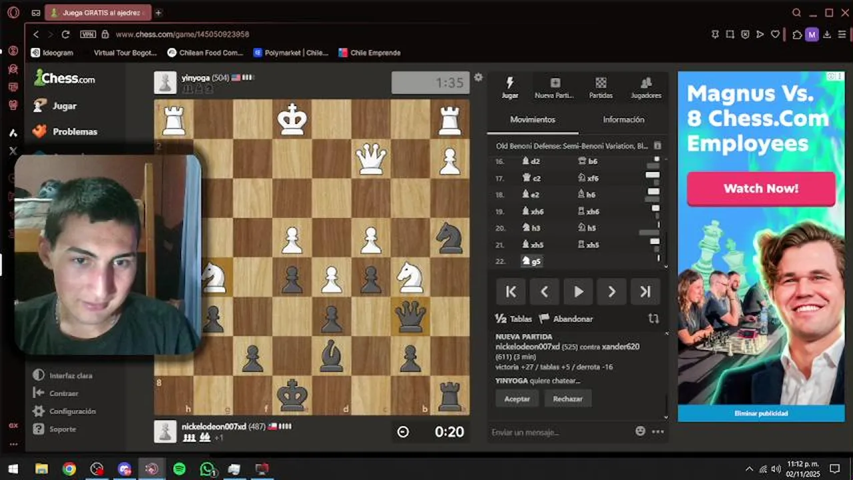Select black move xf6 on row 17

(588, 178)
